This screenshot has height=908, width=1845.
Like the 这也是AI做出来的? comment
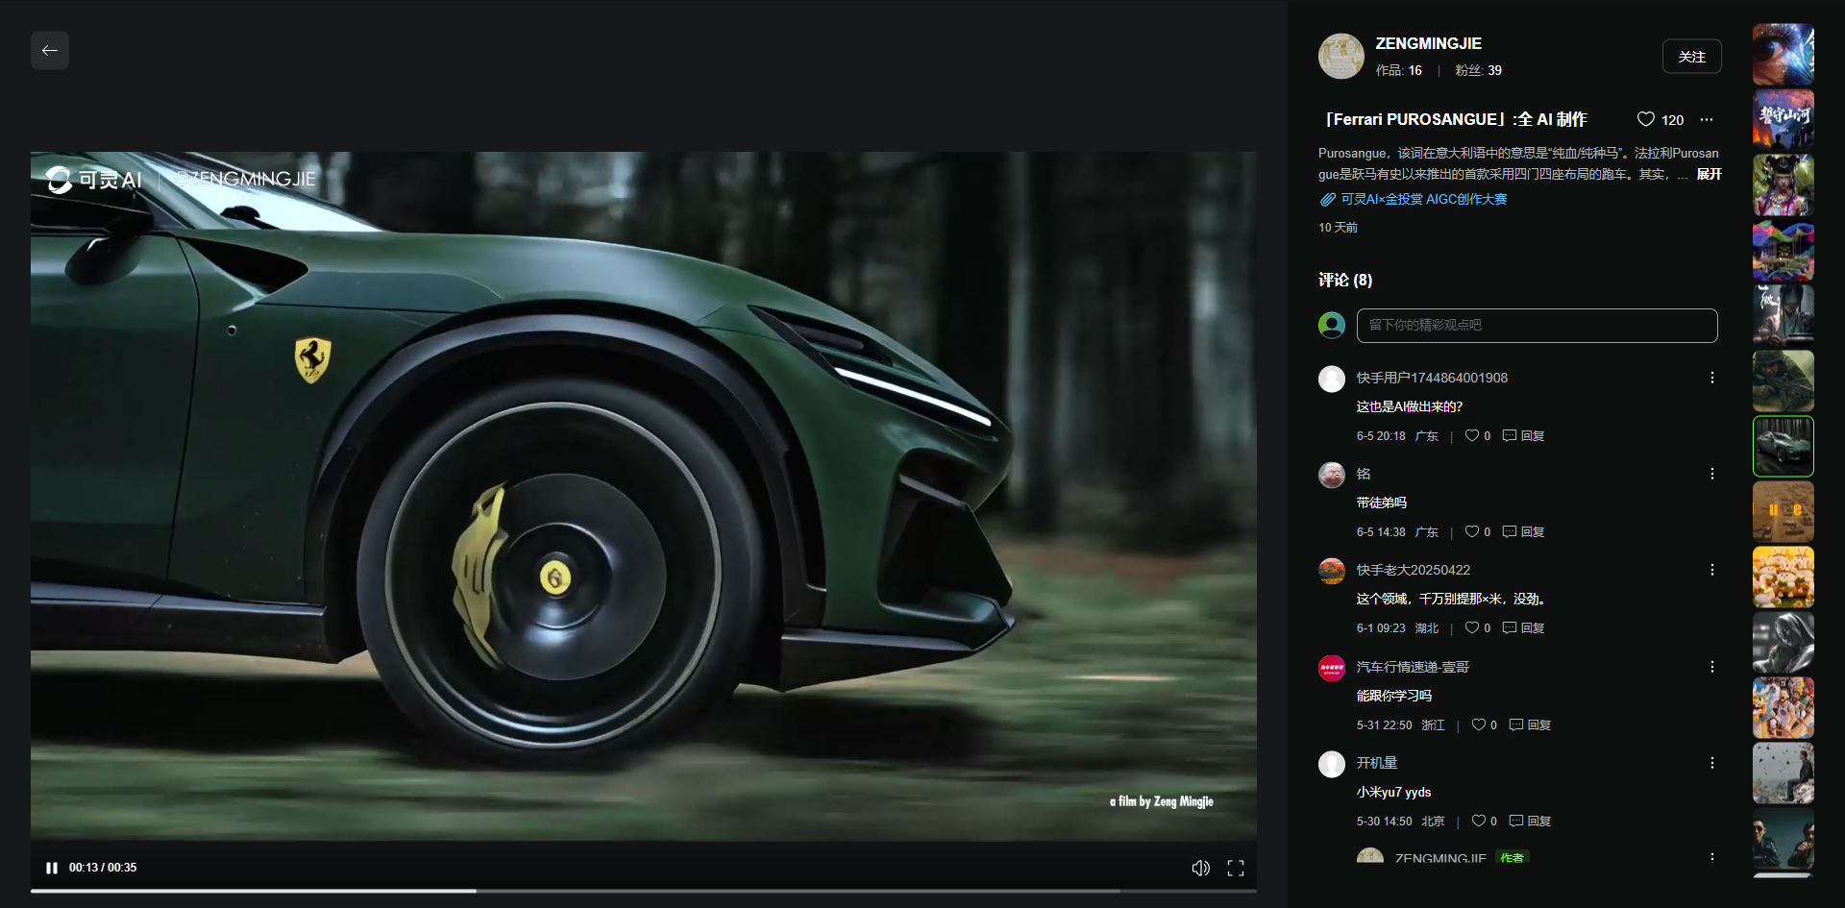point(1472,435)
